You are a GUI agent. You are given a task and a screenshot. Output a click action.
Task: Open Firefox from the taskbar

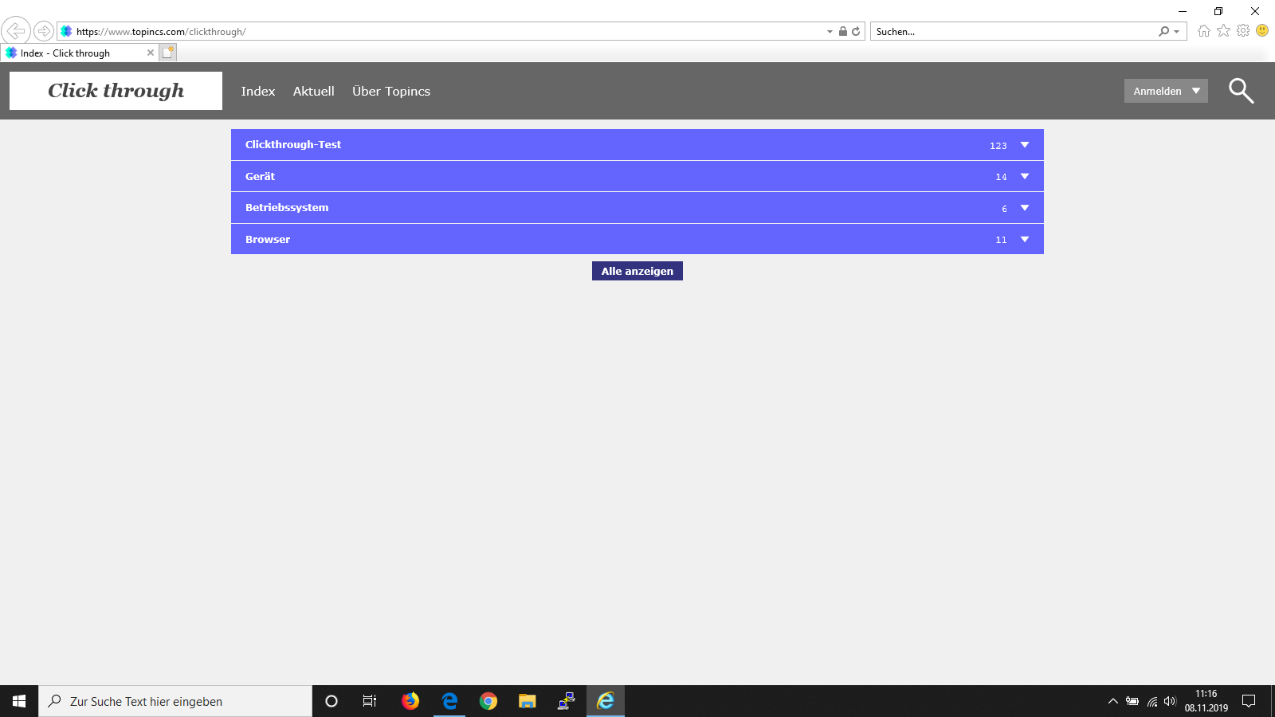[410, 701]
